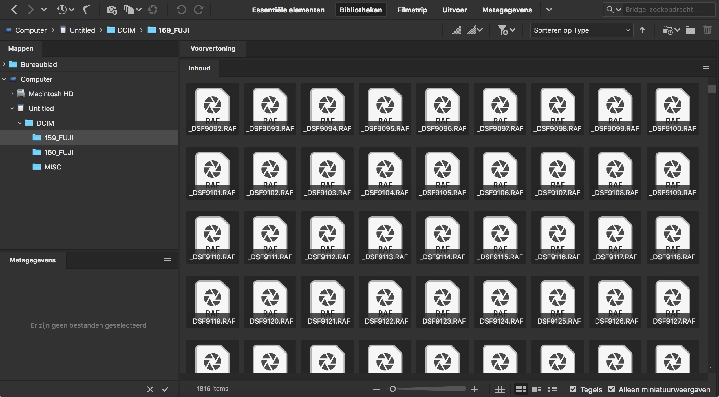Toggle the Tegels checkbox
This screenshot has width=719, height=397.
[573, 389]
